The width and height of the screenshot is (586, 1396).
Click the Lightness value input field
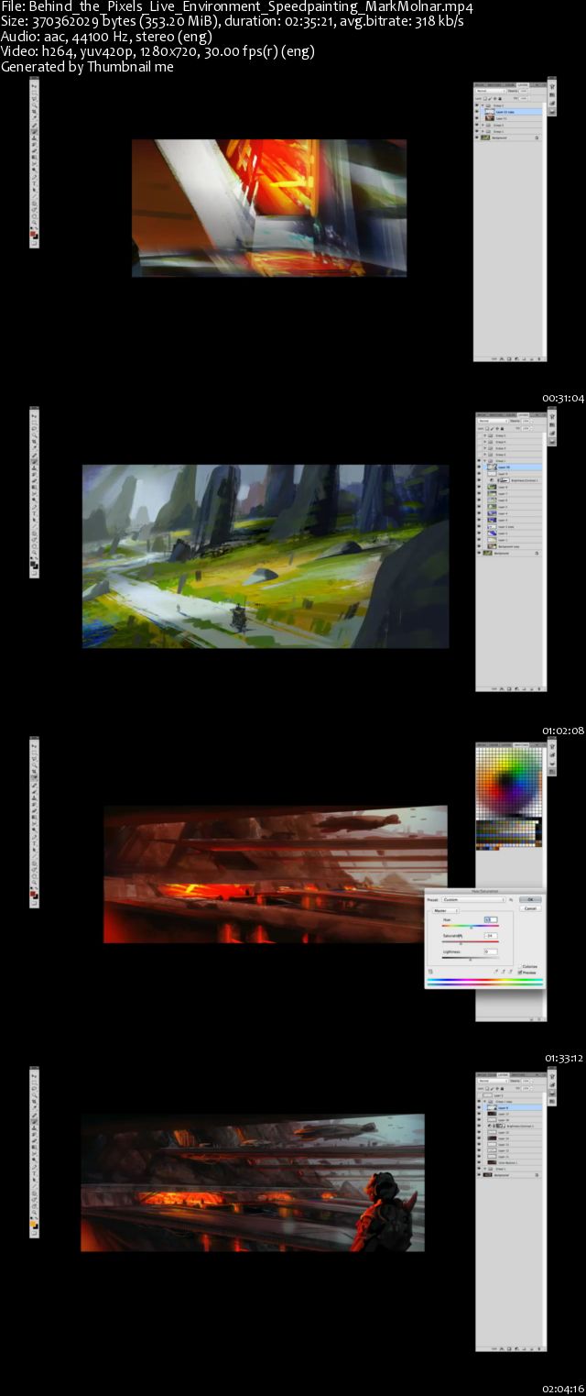tap(491, 951)
